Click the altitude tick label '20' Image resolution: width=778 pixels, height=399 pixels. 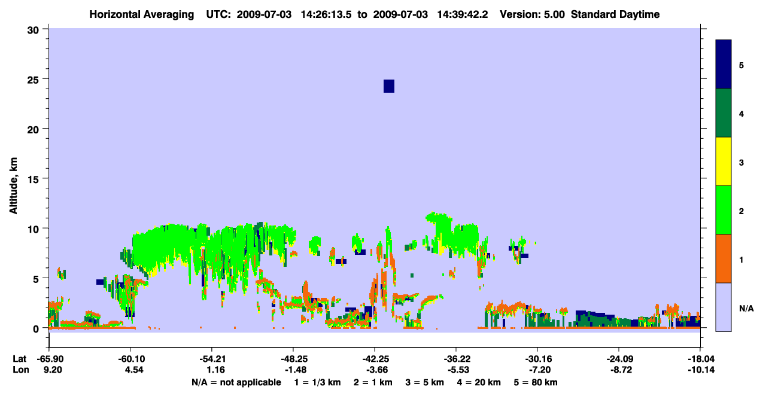pyautogui.click(x=35, y=129)
